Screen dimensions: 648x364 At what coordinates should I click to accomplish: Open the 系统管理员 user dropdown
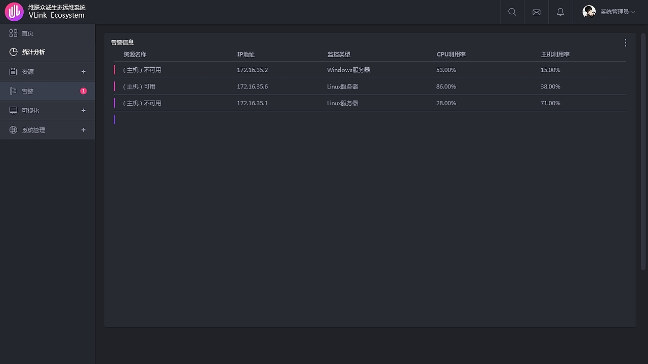tap(618, 12)
